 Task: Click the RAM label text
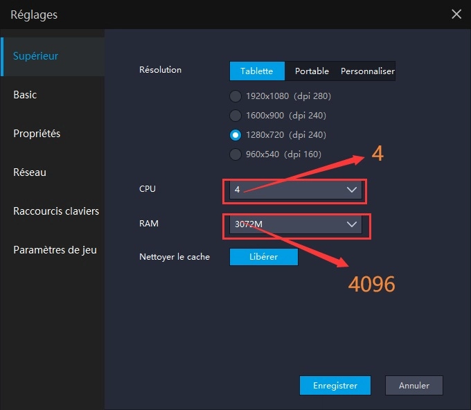149,224
